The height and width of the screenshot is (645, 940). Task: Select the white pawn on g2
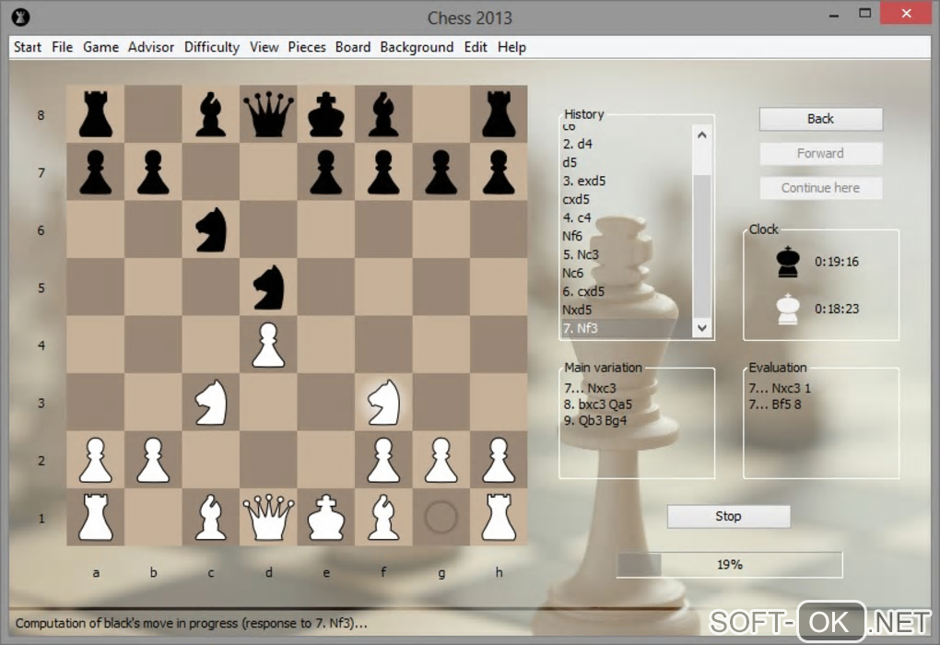441,460
